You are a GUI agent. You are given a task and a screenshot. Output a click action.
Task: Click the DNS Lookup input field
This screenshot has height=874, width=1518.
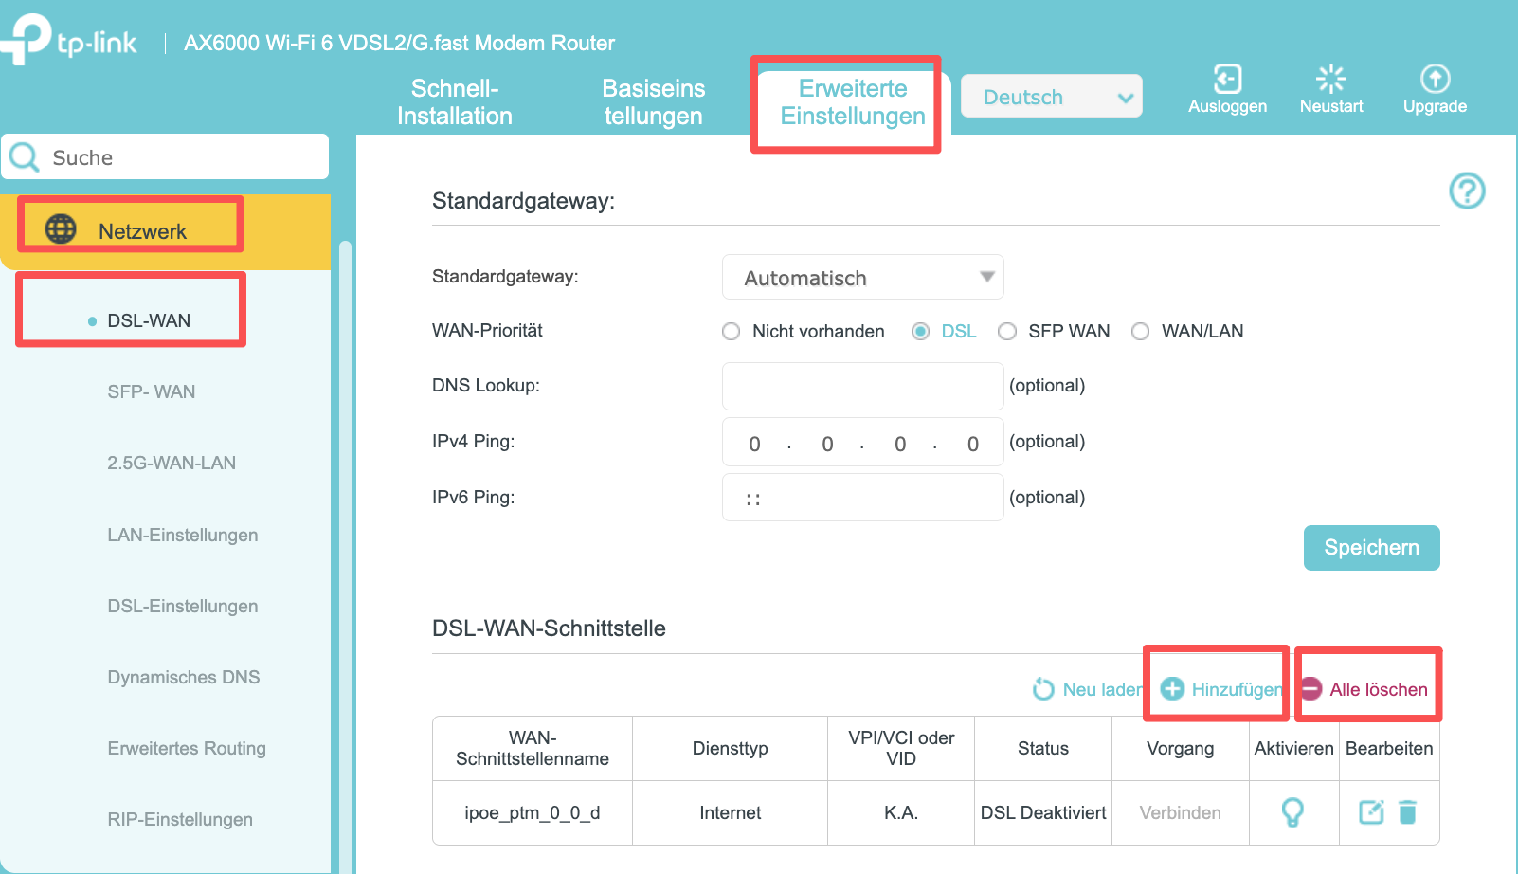pos(862,386)
